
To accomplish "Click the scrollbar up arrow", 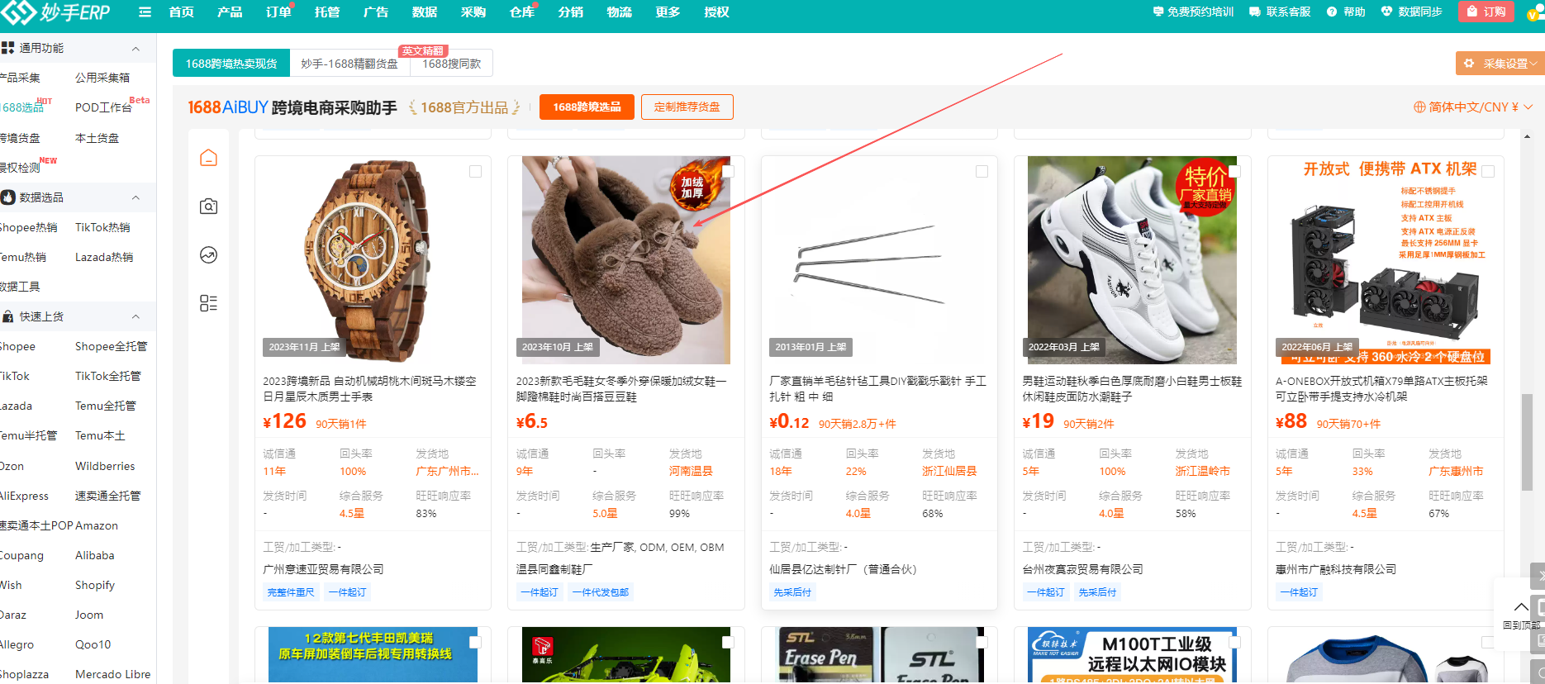I will click(1527, 136).
